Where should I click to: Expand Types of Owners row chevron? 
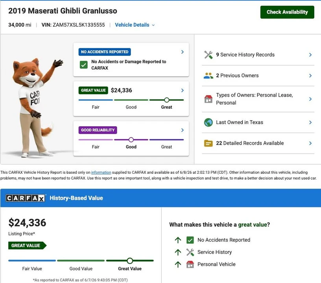310,99
